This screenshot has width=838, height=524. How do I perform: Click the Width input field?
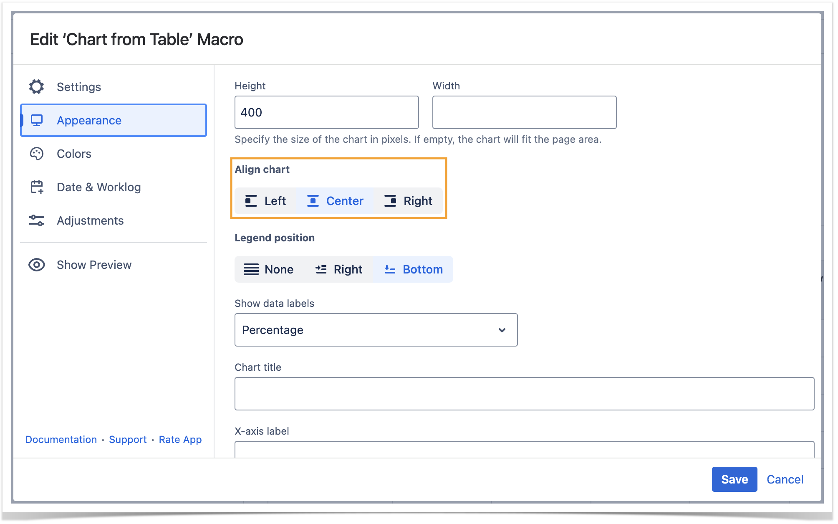pos(524,112)
